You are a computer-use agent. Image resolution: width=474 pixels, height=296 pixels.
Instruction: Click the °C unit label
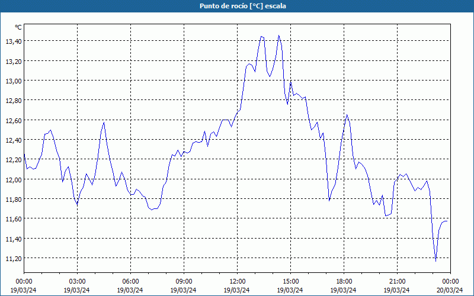pyautogui.click(x=18, y=27)
